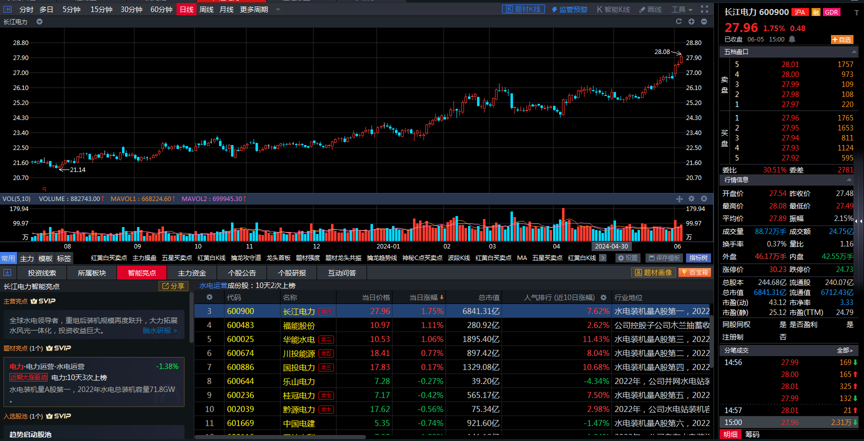Open 百宝箱 toolbox

point(695,272)
